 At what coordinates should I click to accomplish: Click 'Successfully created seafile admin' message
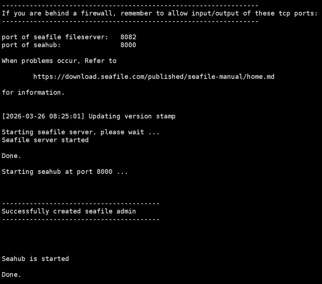pyautogui.click(x=69, y=211)
